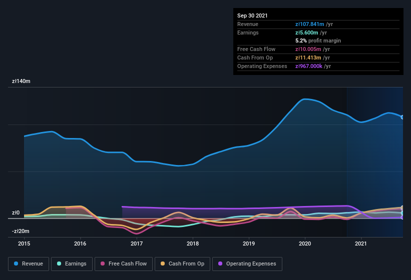Click the zł10.005m free cash flow value
Image resolution: width=411 pixels, height=280 pixels.
coord(308,49)
